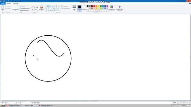Pick the orange color swatch
Image resolution: width=191 pixels, height=107 pixels.
click(x=96, y=6)
